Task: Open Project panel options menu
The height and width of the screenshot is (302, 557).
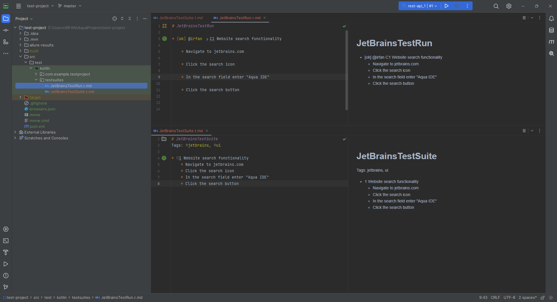Action: [137, 19]
